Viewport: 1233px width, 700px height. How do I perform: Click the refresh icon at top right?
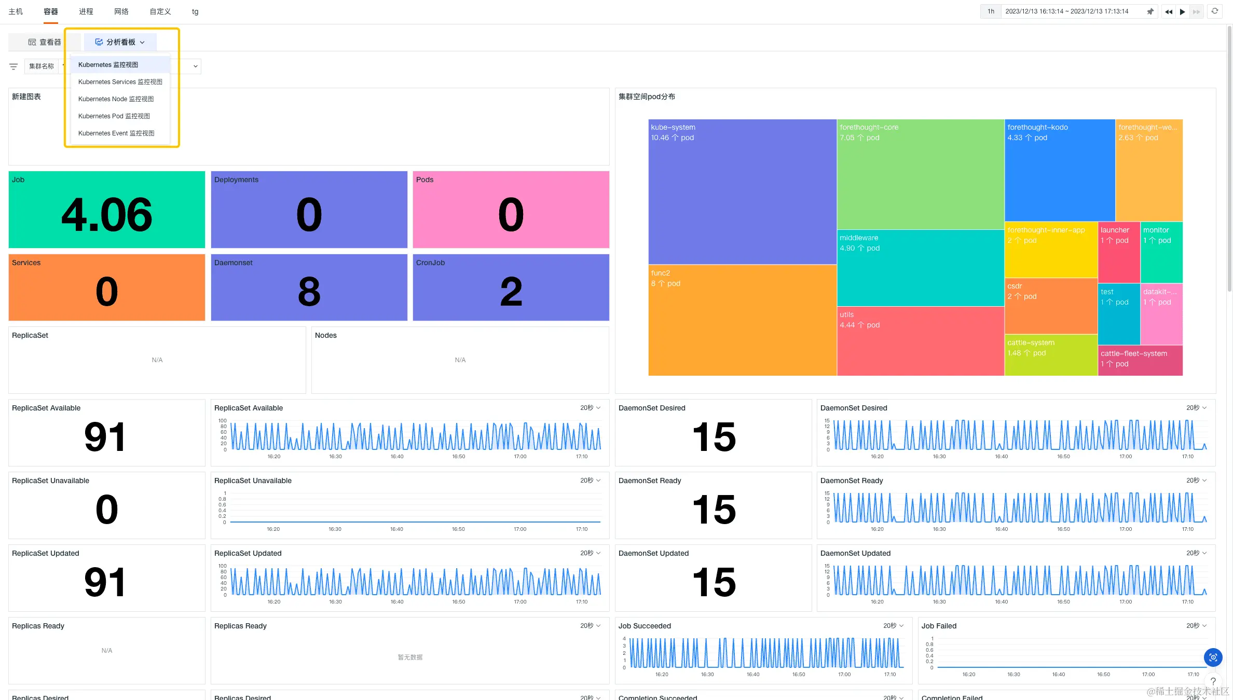[1215, 11]
